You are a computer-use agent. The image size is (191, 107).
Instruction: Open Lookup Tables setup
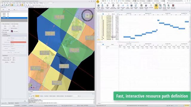pyautogui.click(x=131, y=7)
